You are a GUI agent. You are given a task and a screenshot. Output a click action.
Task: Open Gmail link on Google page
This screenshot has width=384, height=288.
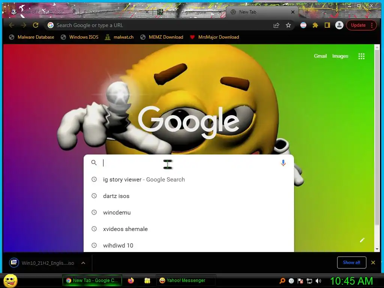(x=320, y=56)
